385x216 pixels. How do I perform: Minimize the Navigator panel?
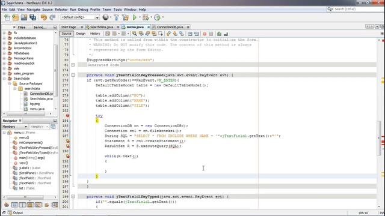click(55, 121)
